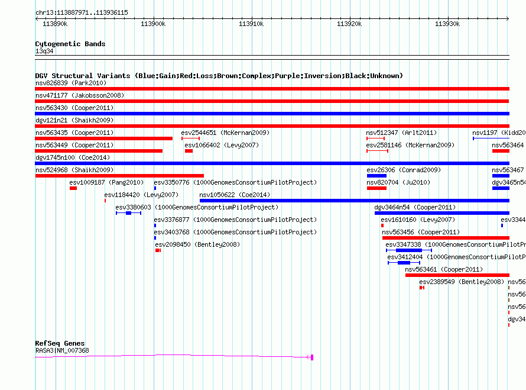Open the esv3347338 variant label
The width and height of the screenshot is (526, 390).
456,244
